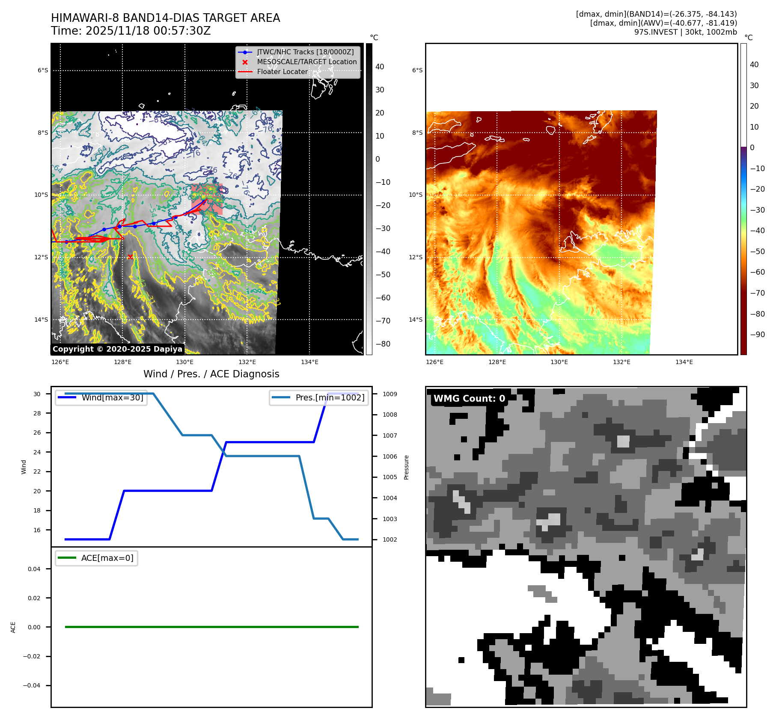Image resolution: width=776 pixels, height=723 pixels.
Task: Click the Wind / Pres. / ACE Diagnosis title
Action: 211,374
